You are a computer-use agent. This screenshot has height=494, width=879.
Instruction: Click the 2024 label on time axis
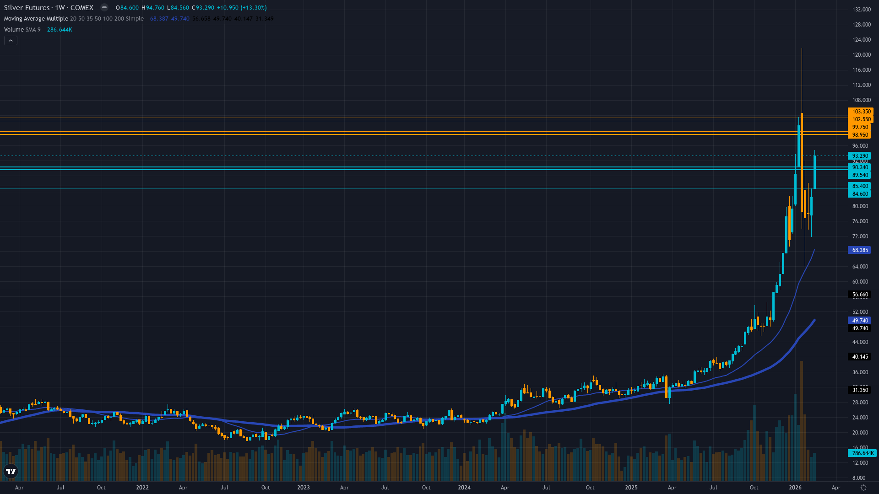[x=464, y=488]
